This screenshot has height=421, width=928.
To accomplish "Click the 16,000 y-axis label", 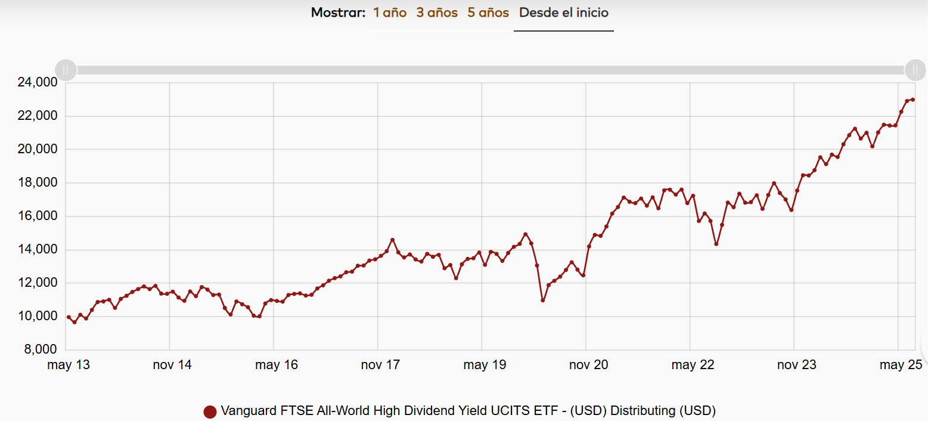I will [36, 216].
